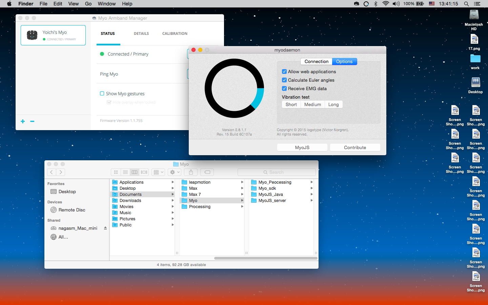The height and width of the screenshot is (305, 488).
Task: Remove Myo with the minus icon
Action: pos(32,121)
